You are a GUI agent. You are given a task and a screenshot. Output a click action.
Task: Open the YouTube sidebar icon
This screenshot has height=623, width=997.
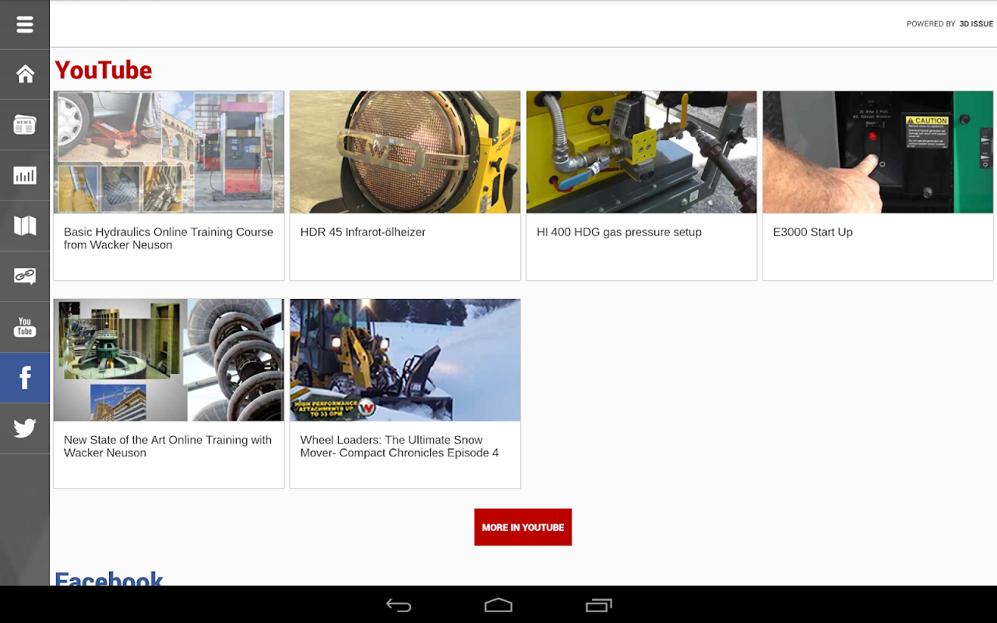[25, 327]
